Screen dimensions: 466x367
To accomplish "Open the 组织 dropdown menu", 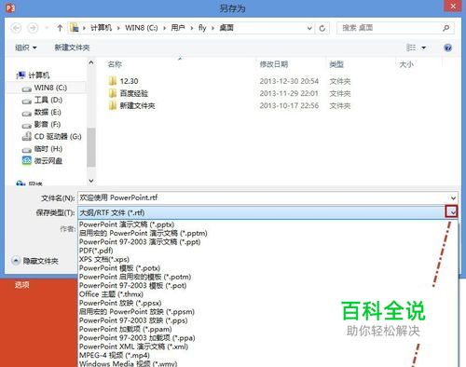I will pos(26,48).
